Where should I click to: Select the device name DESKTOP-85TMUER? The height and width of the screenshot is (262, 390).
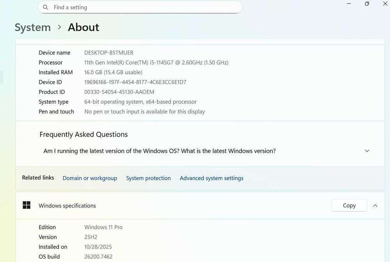[x=109, y=53]
